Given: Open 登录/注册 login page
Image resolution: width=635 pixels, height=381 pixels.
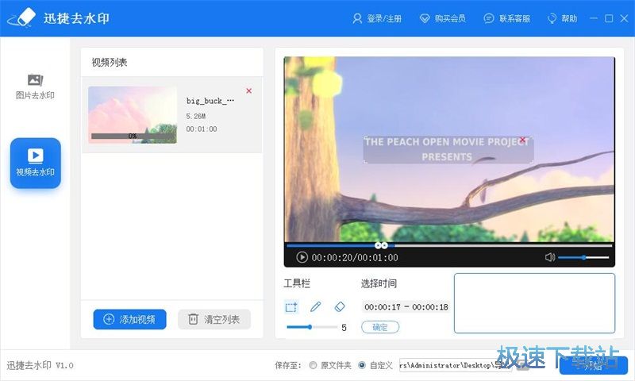Looking at the screenshot, I should (x=377, y=18).
